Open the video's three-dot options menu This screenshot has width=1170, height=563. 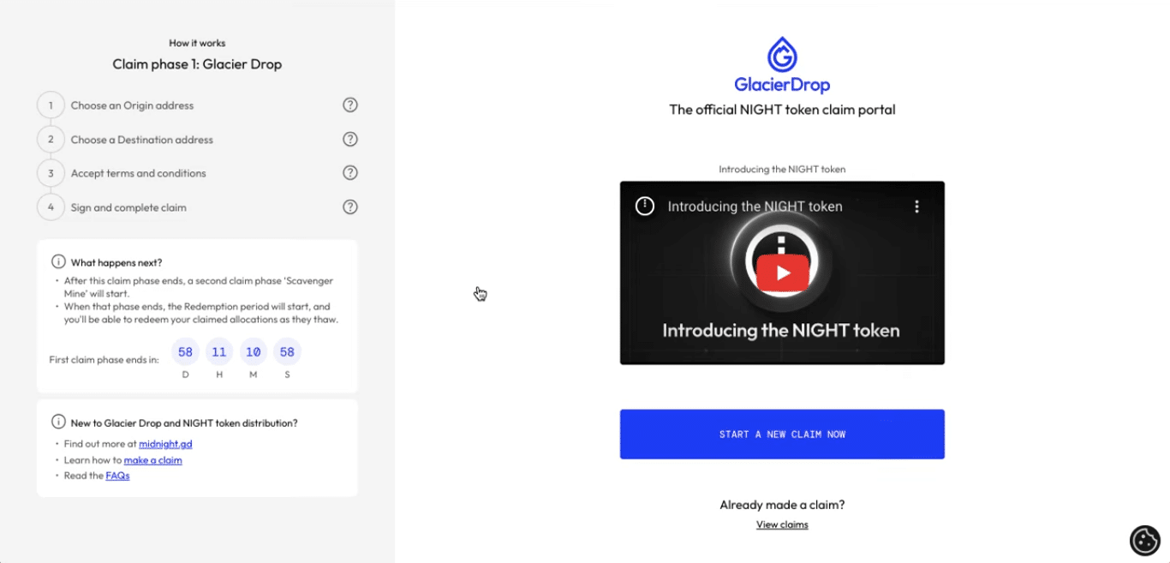click(916, 207)
